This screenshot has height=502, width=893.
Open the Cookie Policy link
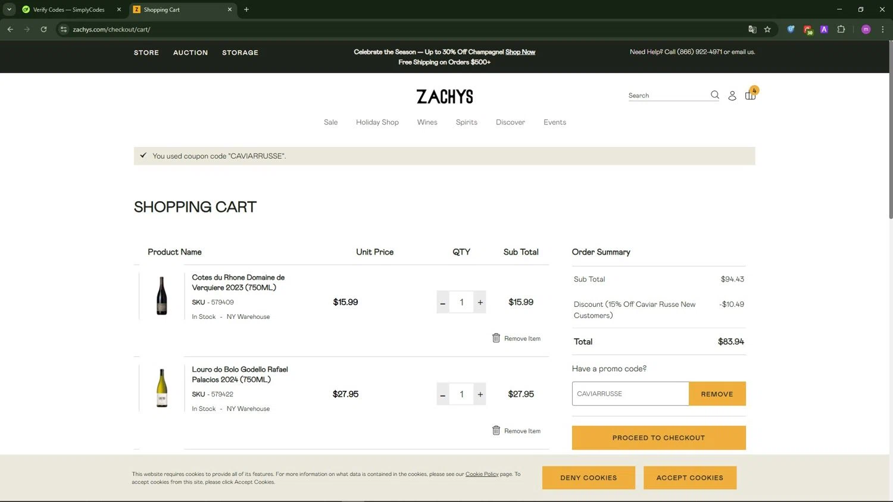[482, 474]
